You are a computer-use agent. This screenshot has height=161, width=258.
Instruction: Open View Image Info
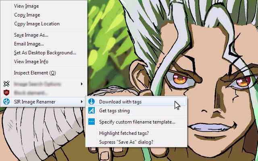click(44, 62)
